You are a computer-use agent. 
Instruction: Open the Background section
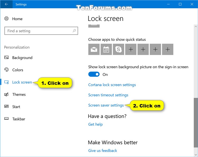pos(22,58)
